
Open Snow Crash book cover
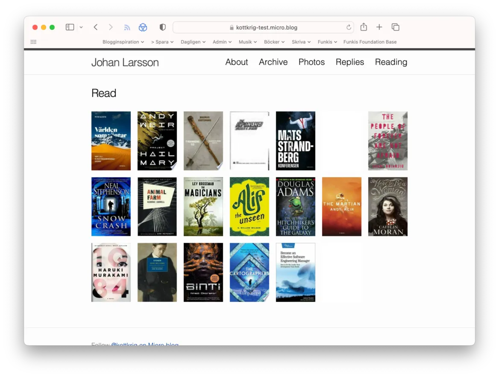point(111,207)
